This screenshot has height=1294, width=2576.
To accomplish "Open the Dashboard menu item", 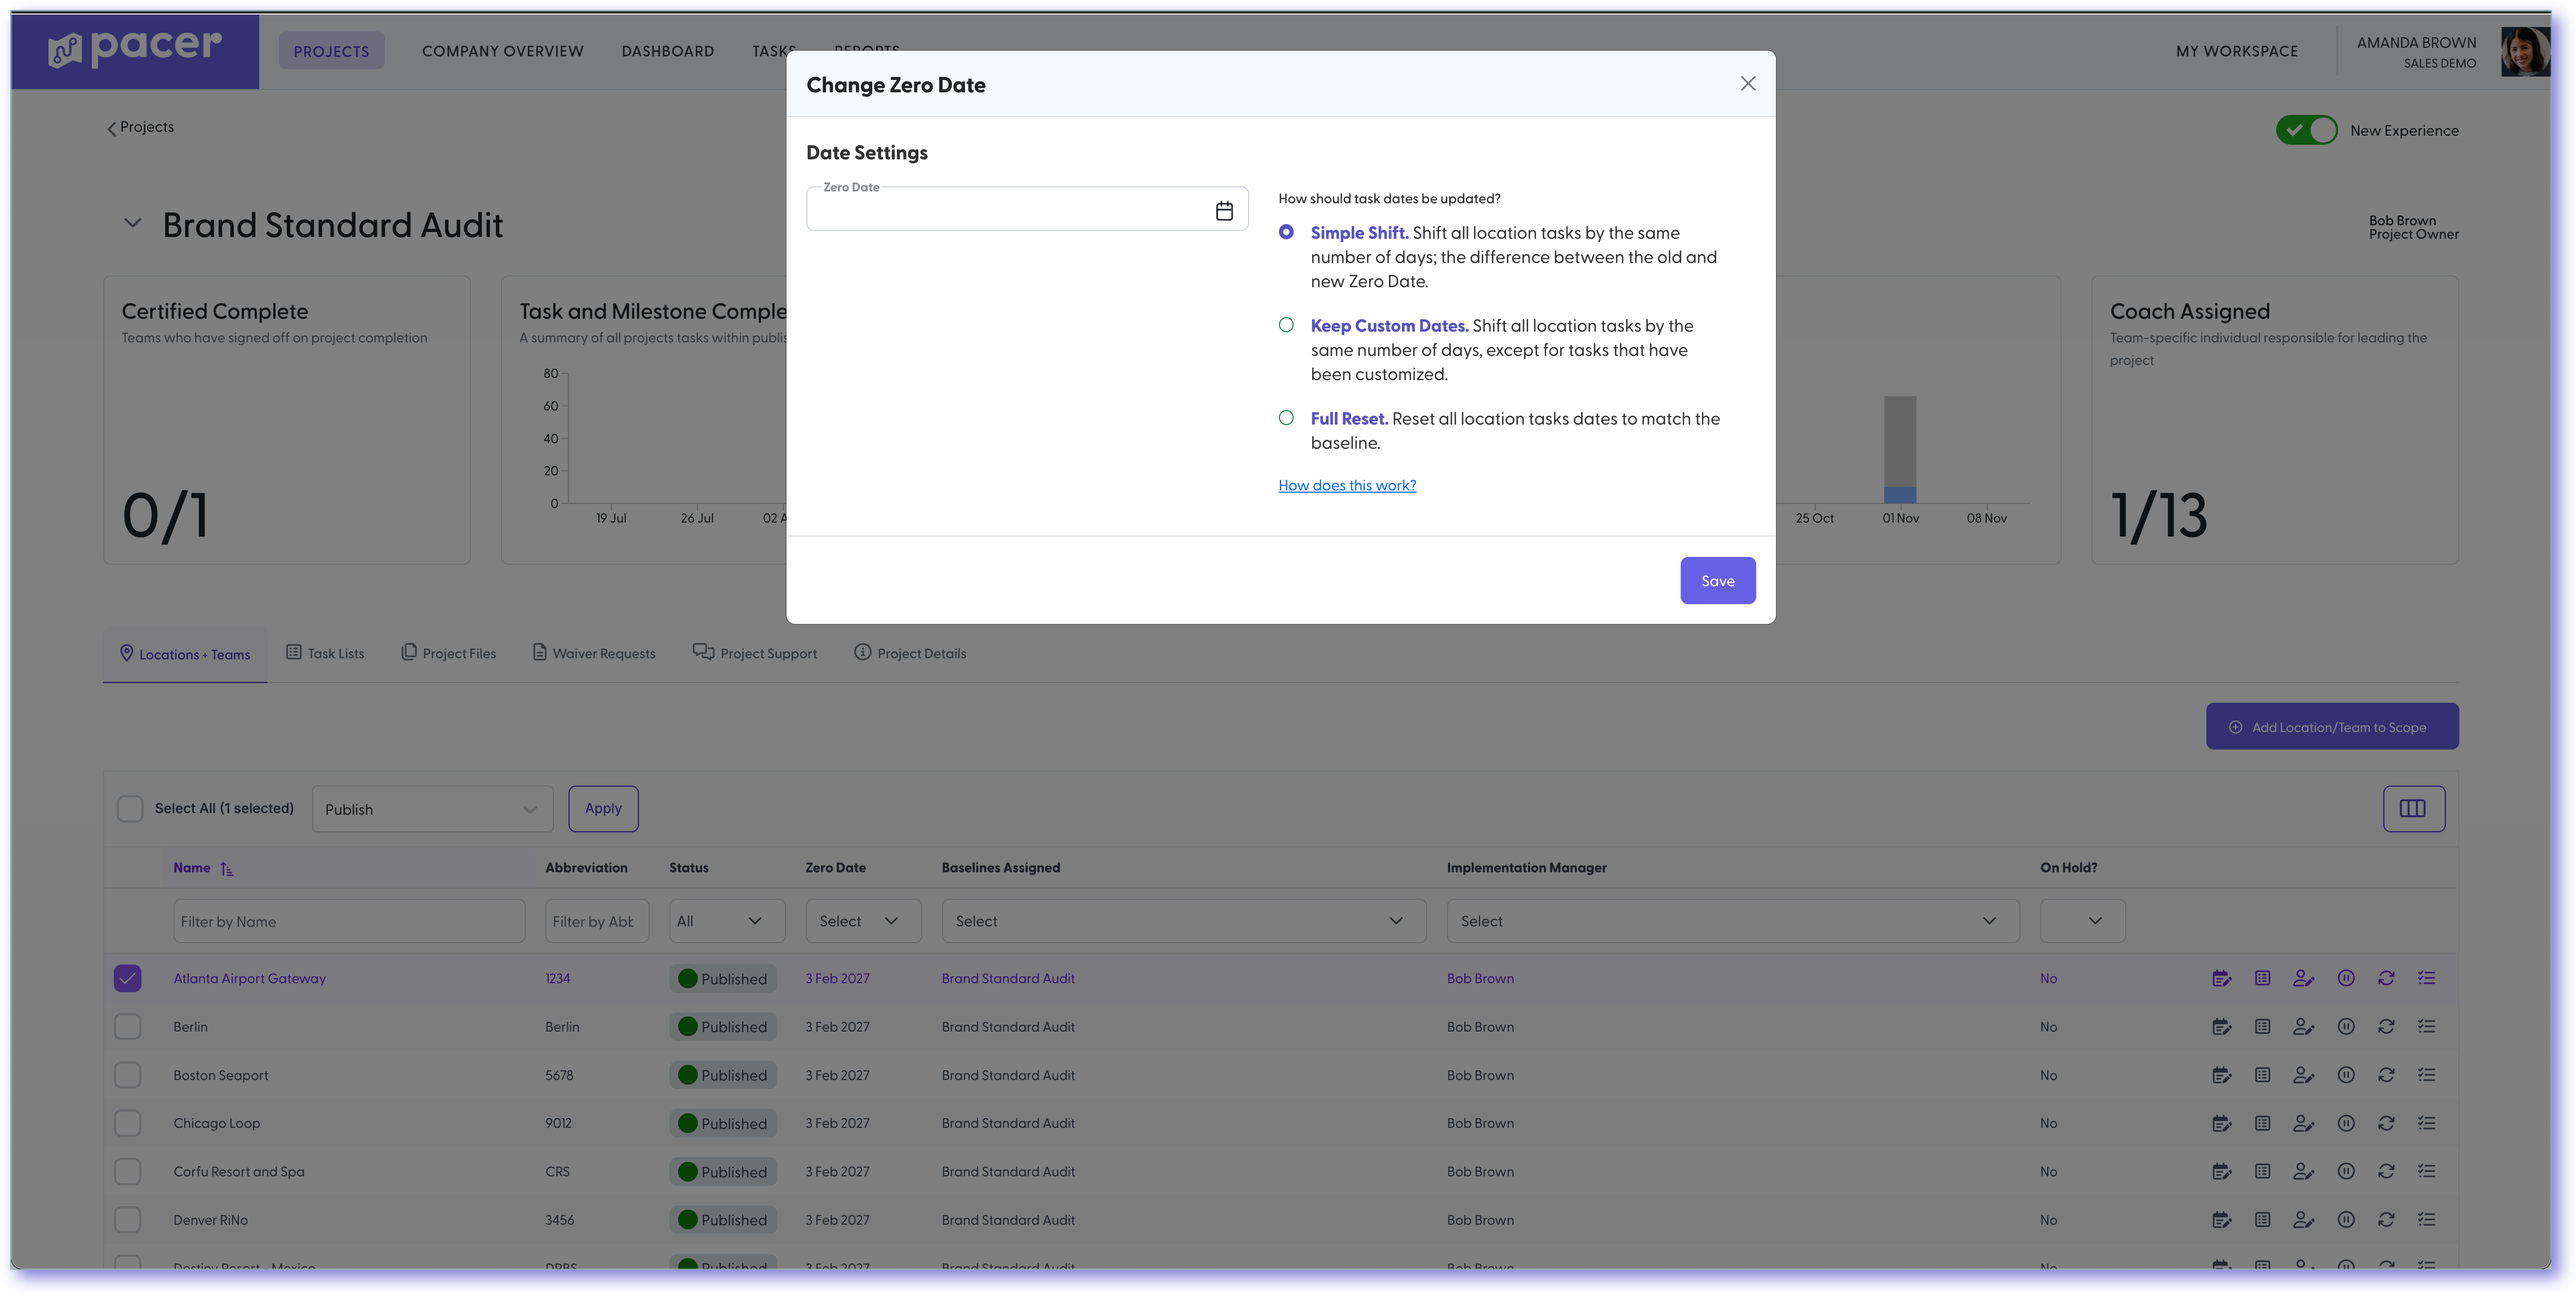I will click(667, 51).
